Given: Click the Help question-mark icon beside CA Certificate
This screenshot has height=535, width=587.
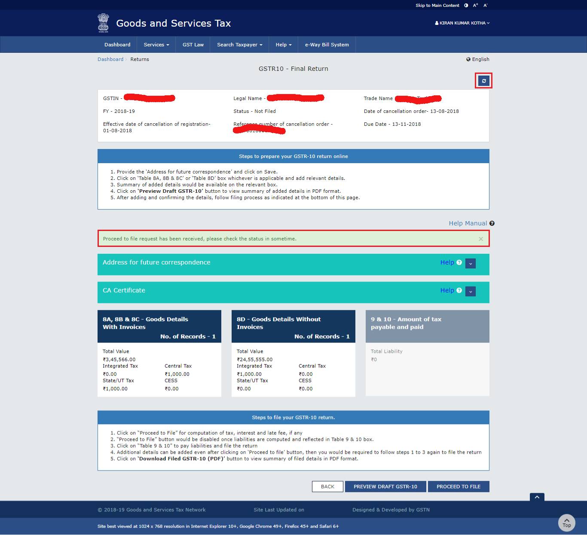Looking at the screenshot, I should click(x=459, y=291).
